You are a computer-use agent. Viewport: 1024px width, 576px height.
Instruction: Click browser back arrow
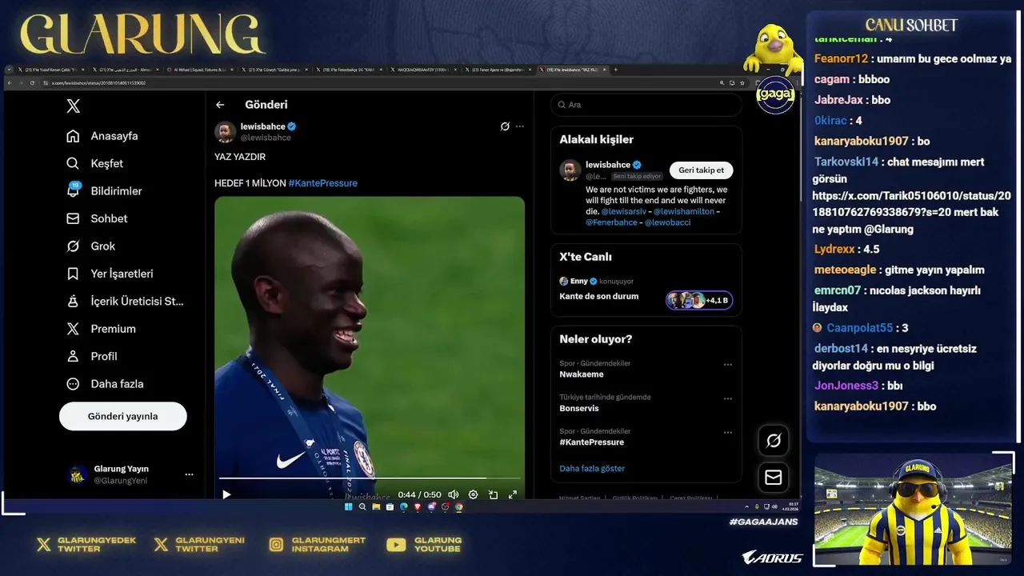click(x=10, y=83)
